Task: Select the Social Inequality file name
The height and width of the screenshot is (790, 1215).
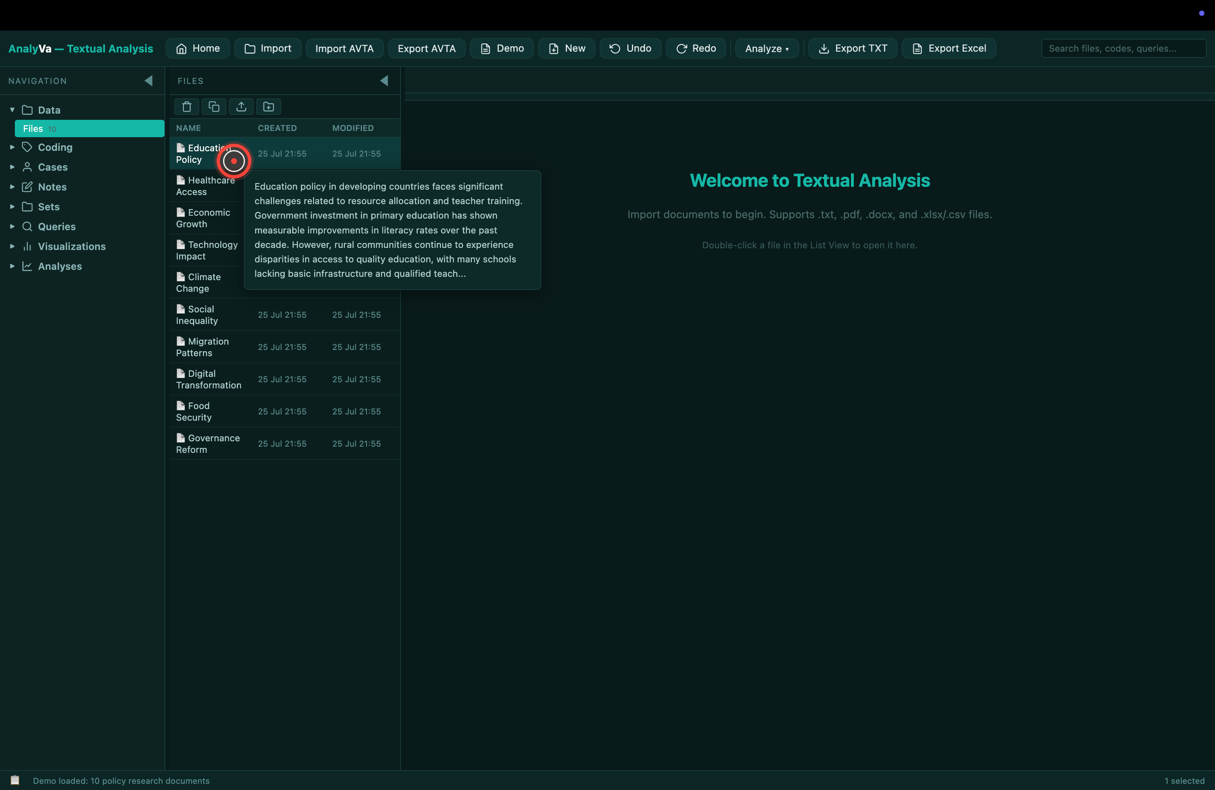Action: point(197,315)
